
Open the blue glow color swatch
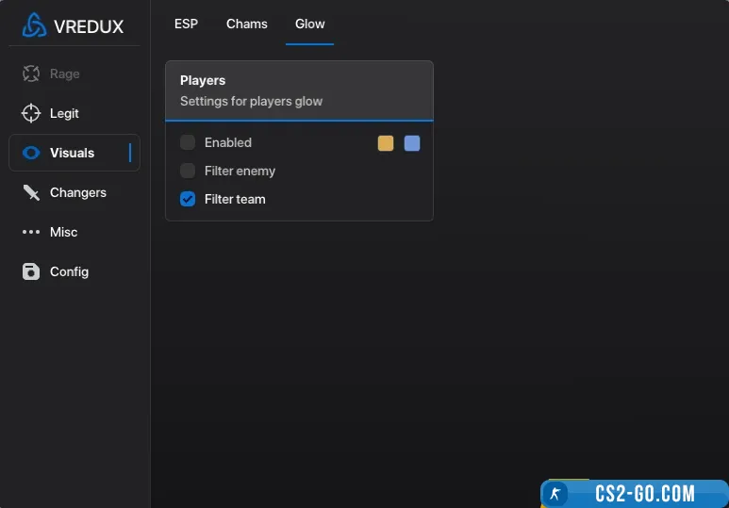point(412,143)
